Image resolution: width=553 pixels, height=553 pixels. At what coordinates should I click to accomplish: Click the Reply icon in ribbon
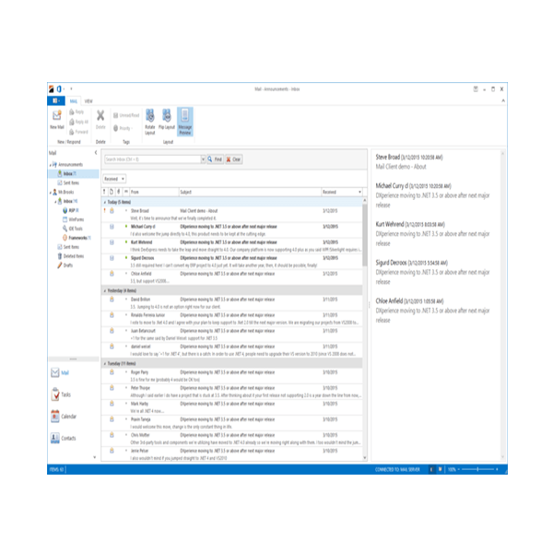(x=72, y=112)
